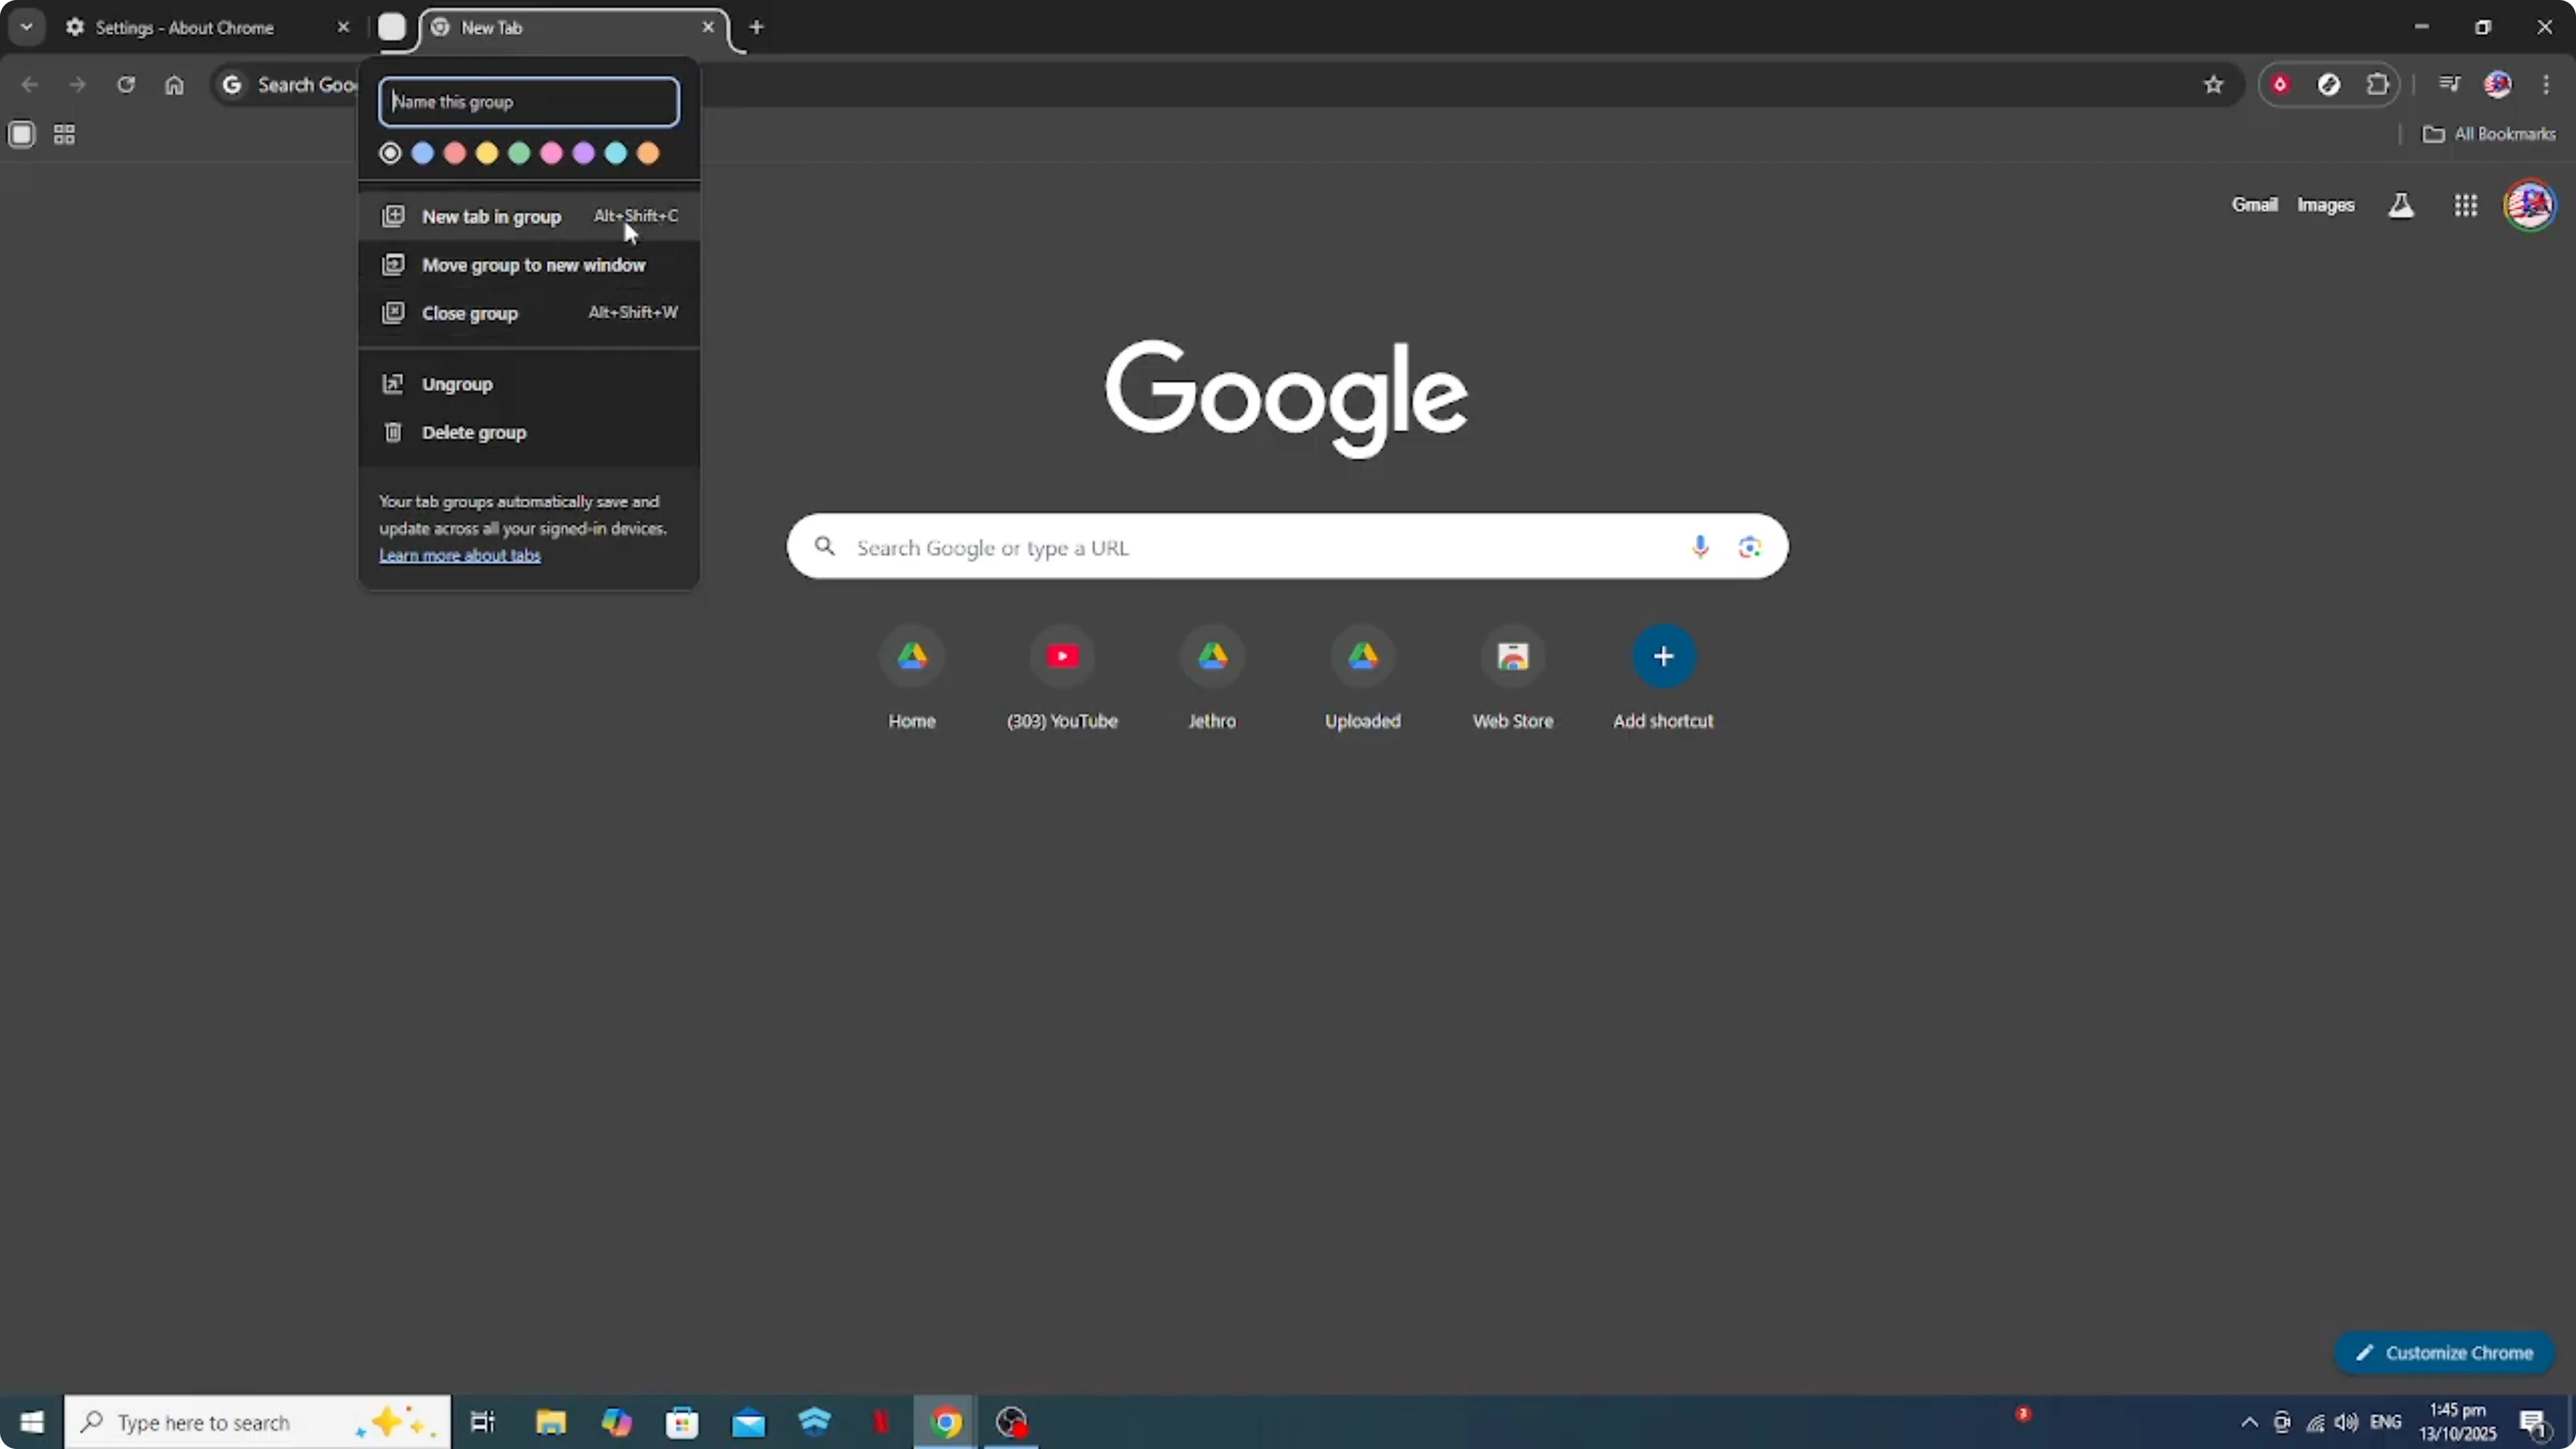The height and width of the screenshot is (1449, 2576).
Task: Close the New Tab tab
Action: click(x=708, y=27)
